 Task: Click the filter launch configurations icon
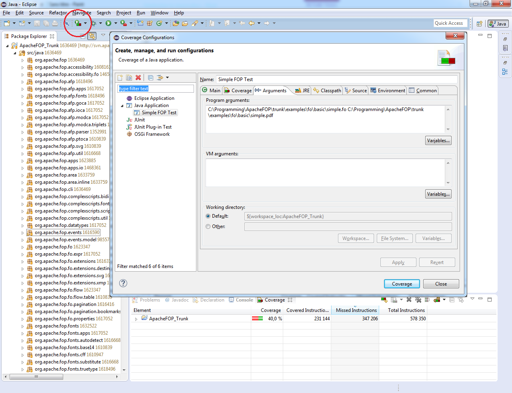coord(160,77)
